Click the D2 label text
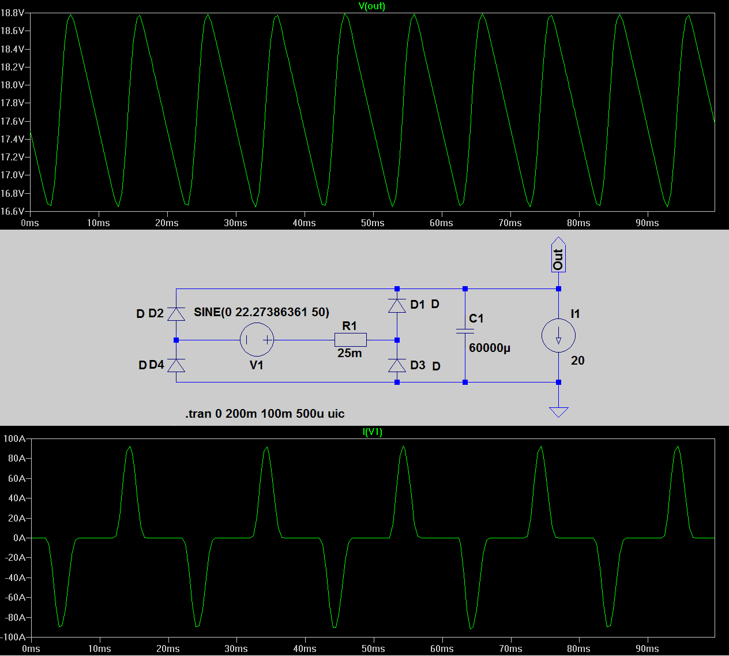Viewport: 729px width, 656px height. pyautogui.click(x=156, y=313)
